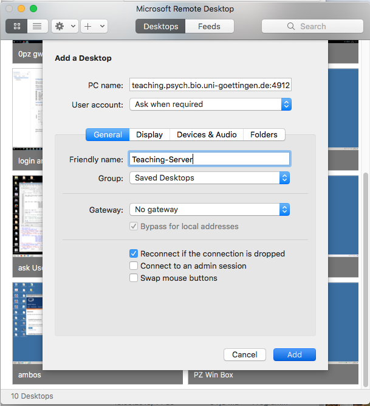Open the Gateway dropdown

210,210
